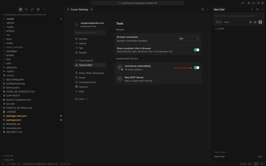Open chat history clock icon
The image size is (266, 166).
(x=257, y=10)
